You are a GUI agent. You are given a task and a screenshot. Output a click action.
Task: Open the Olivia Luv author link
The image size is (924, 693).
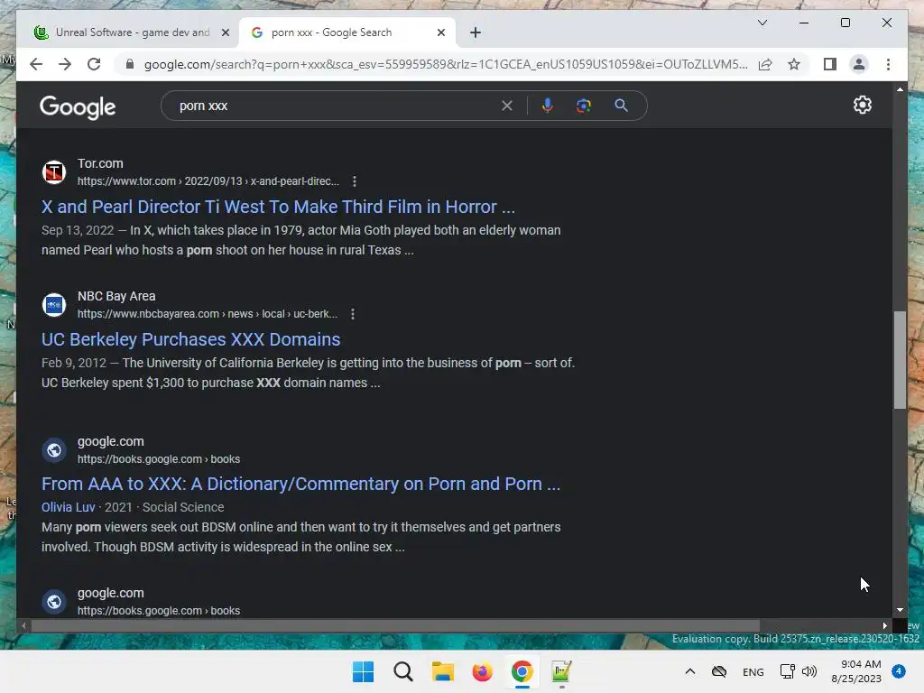(68, 507)
